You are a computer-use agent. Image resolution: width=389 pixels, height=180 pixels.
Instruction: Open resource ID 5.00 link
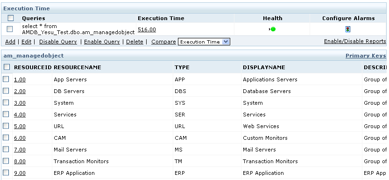click(20, 126)
